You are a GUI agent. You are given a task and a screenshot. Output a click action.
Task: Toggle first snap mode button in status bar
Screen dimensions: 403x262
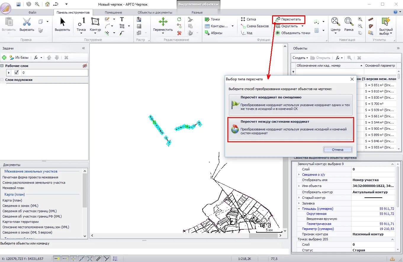click(57, 258)
